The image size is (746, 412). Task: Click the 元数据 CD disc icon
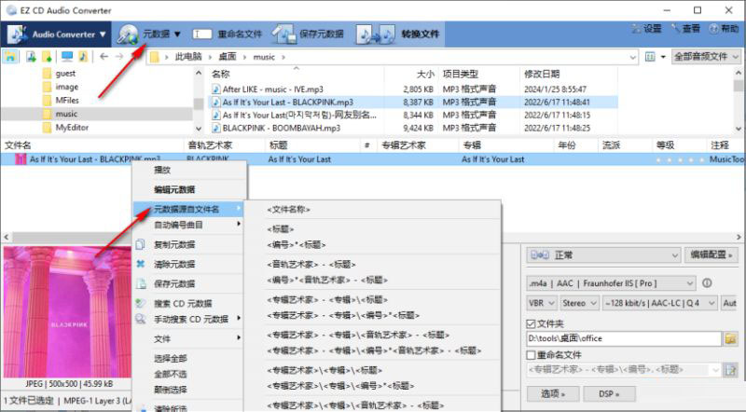pyautogui.click(x=129, y=34)
